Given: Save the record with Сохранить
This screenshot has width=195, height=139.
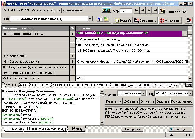Looking at the screenshot, I should click(x=145, y=21).
